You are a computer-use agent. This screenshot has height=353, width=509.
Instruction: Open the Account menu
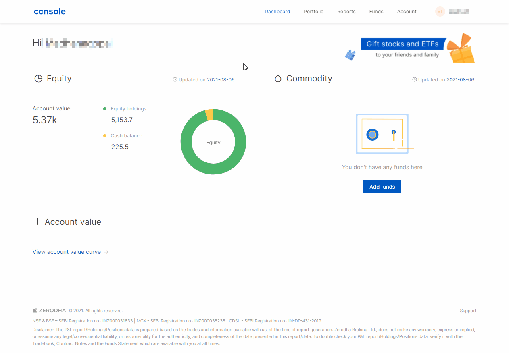[407, 12]
